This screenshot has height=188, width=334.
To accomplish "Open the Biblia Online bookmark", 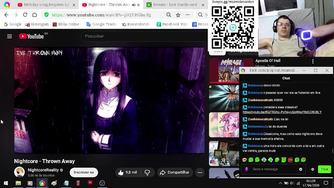I will tap(67, 24).
